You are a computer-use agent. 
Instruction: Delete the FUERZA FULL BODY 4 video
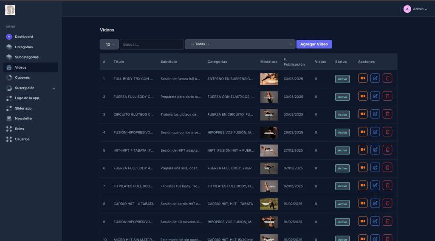tap(387, 168)
